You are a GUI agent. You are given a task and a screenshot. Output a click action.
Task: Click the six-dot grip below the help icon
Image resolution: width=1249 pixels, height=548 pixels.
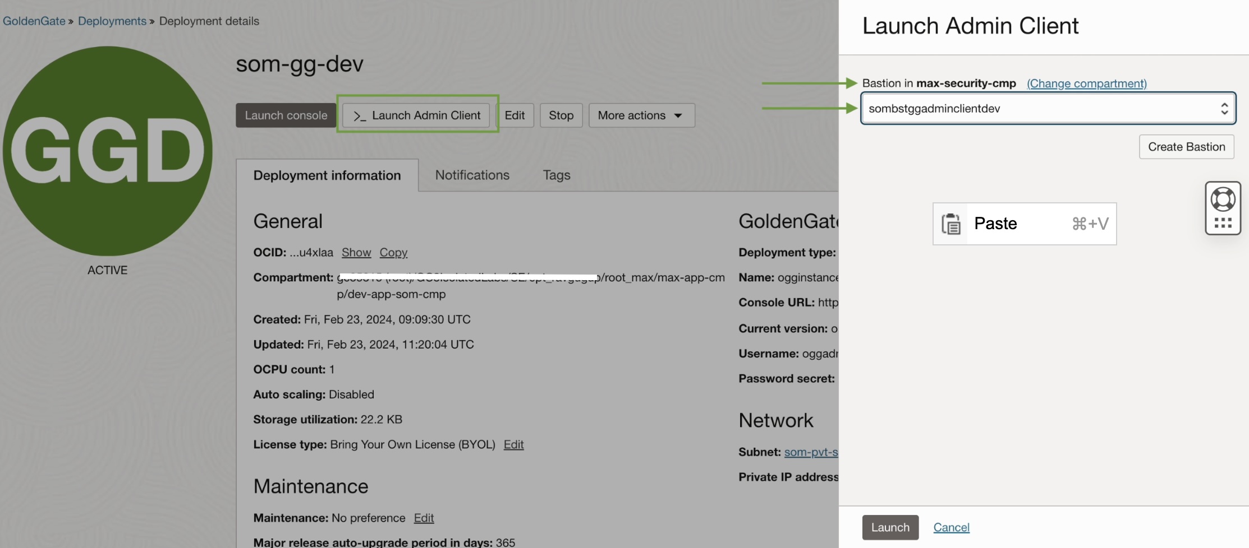[1223, 223]
